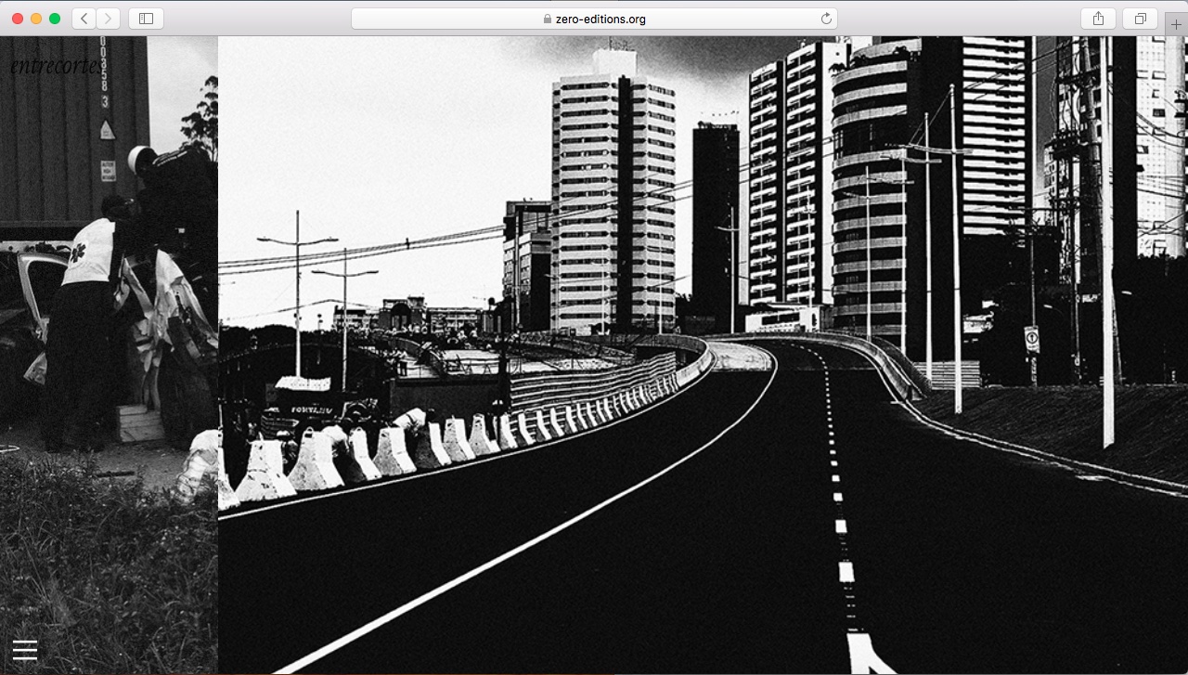Open the hamburger menu icon
Viewport: 1188px width, 675px height.
(25, 650)
